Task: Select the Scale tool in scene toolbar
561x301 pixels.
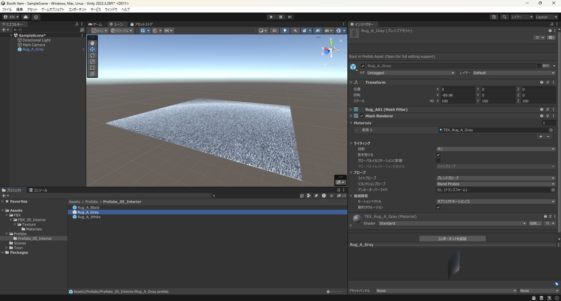Action: click(92, 61)
